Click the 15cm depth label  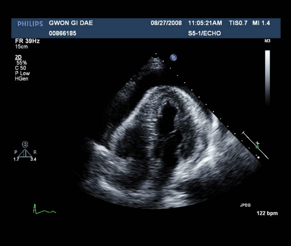(x=21, y=46)
